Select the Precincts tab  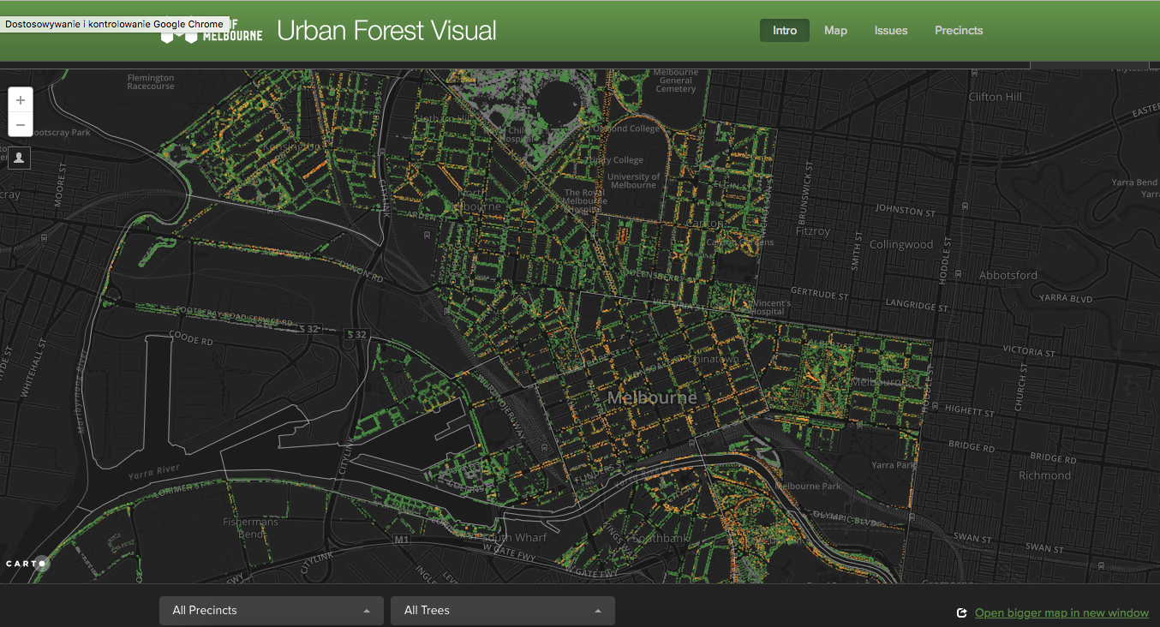point(959,30)
